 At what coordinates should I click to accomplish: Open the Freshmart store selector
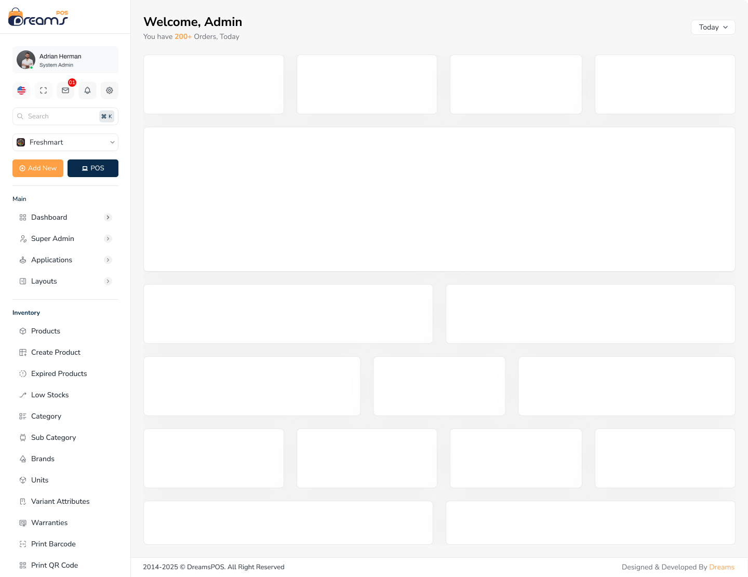65,142
